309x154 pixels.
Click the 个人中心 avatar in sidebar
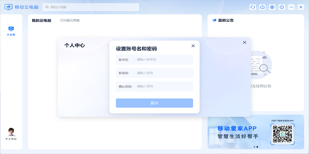11,132
